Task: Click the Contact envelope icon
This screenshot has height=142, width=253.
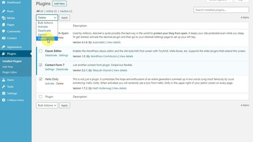Action: pos(4,38)
